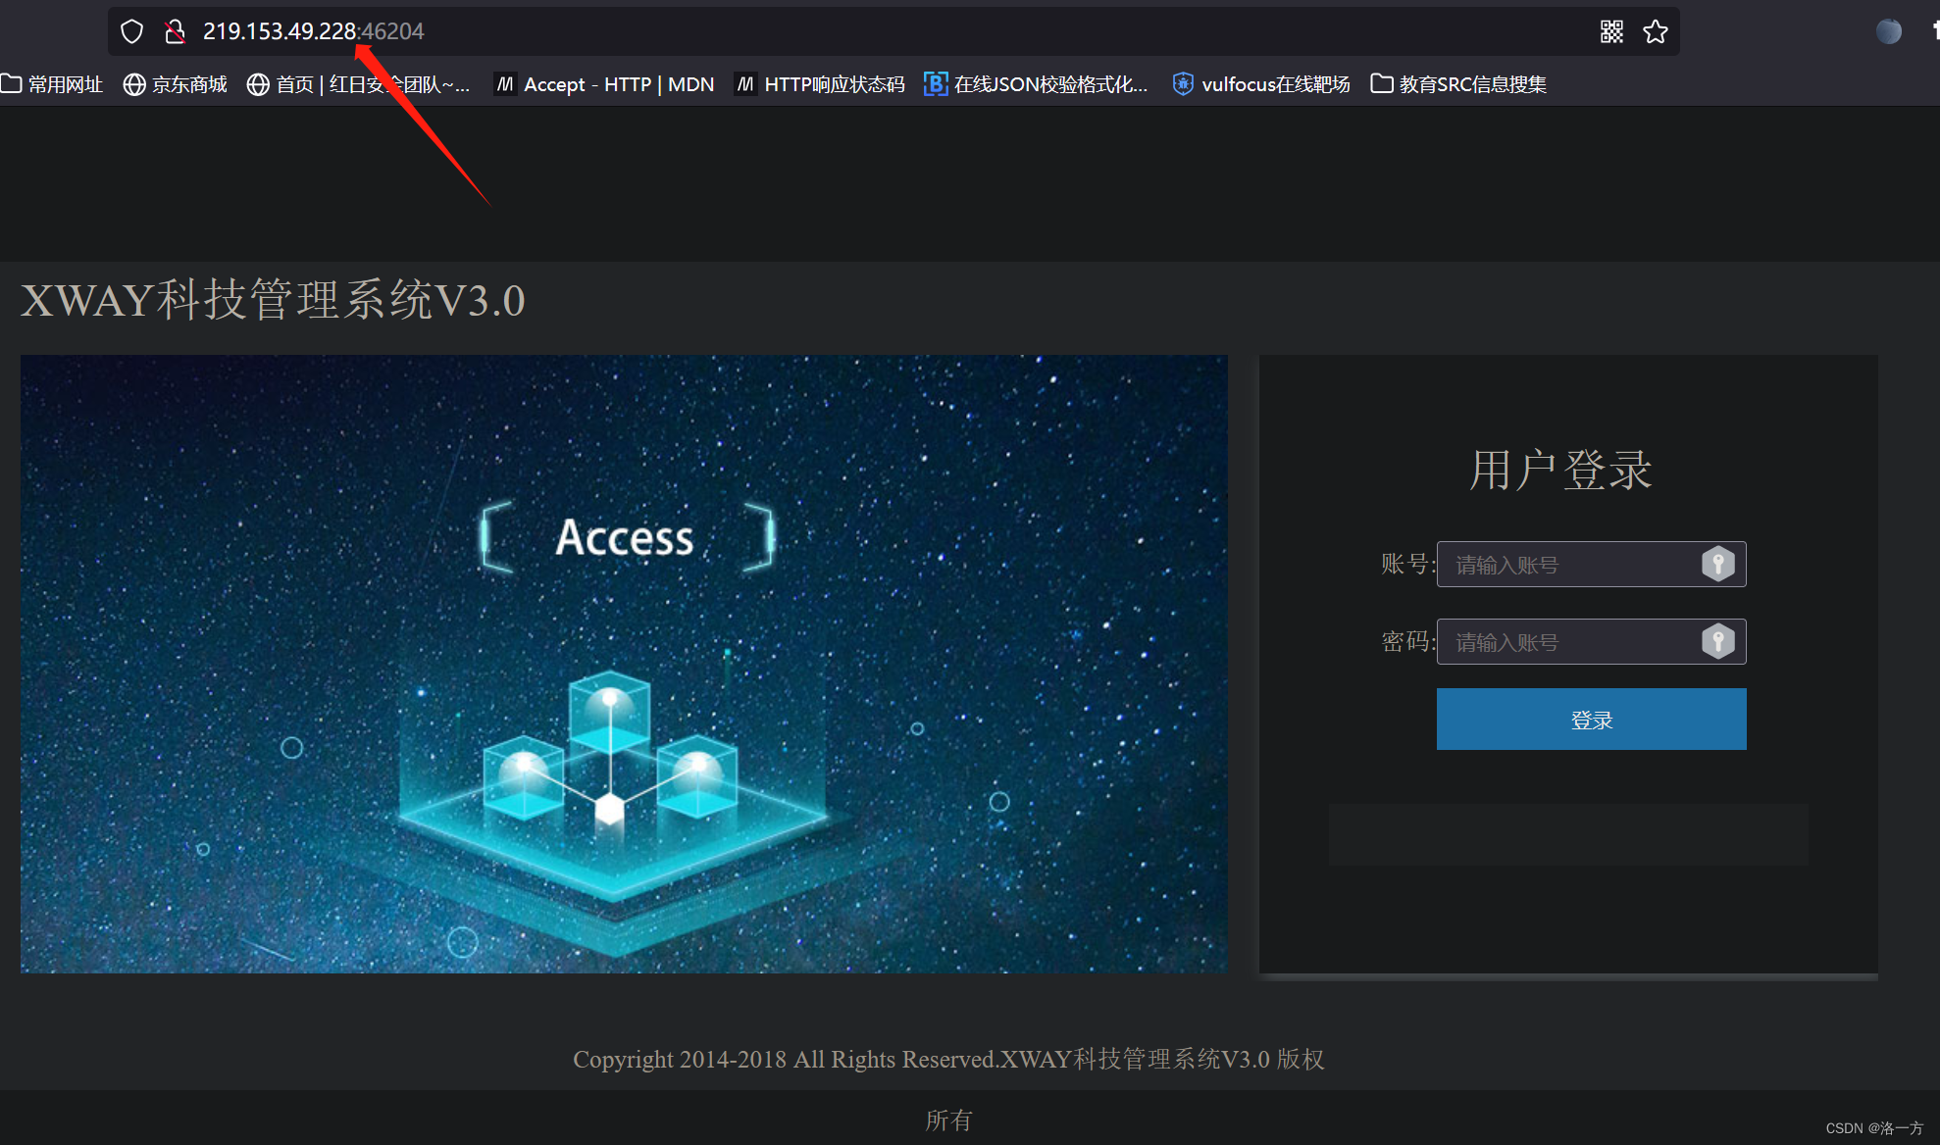Click the key icon in password field
Image resolution: width=1940 pixels, height=1145 pixels.
(x=1717, y=641)
